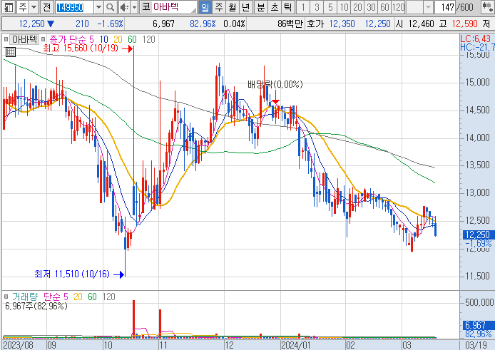
Task: Switch to the 주 weekly chart tab
Action: click(219, 7)
